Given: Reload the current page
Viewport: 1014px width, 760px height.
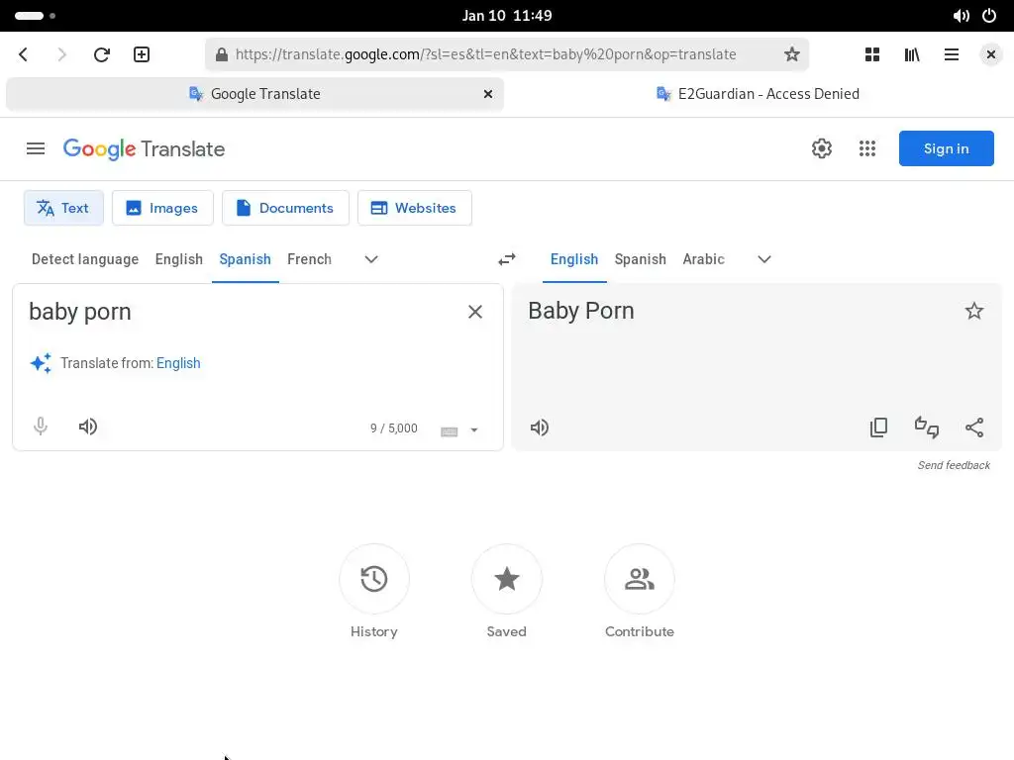Looking at the screenshot, I should [102, 54].
